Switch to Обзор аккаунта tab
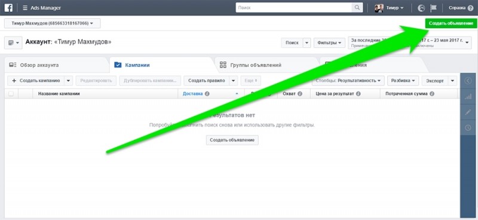Image resolution: width=478 pixels, height=220 pixels. coord(56,65)
